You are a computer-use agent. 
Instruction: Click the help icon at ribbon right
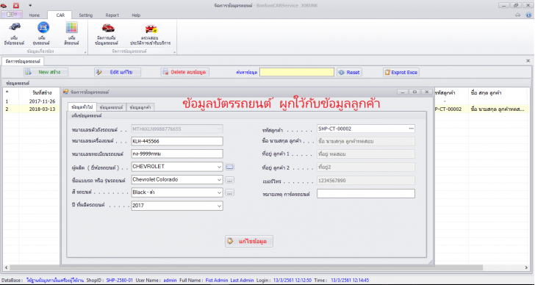(x=528, y=15)
